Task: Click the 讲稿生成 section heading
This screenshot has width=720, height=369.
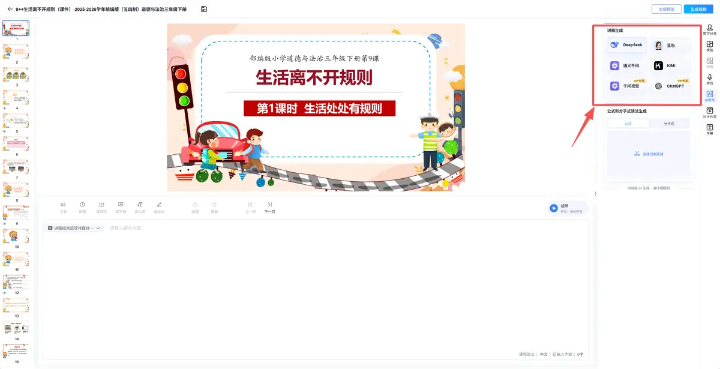Action: tap(615, 30)
